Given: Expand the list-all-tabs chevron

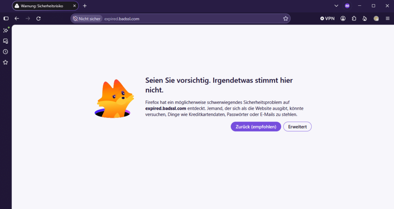Looking at the screenshot, I should coord(336,6).
